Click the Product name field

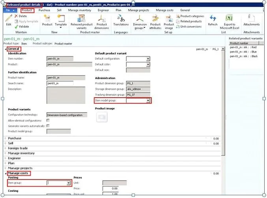(66, 78)
